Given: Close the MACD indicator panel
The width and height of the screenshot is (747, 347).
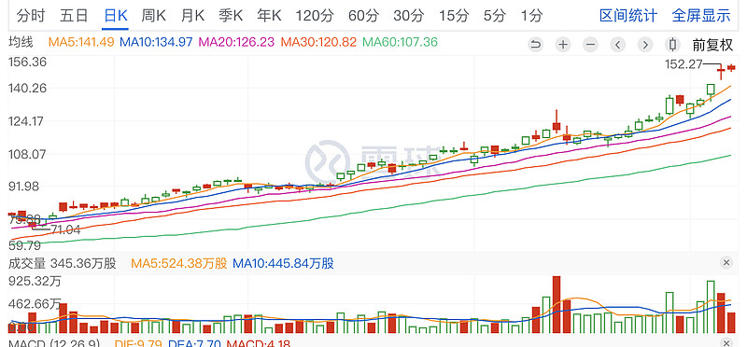Looking at the screenshot, I should [x=726, y=343].
